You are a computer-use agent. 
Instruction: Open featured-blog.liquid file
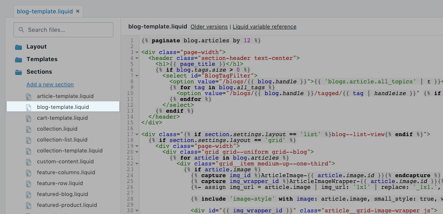point(63,194)
